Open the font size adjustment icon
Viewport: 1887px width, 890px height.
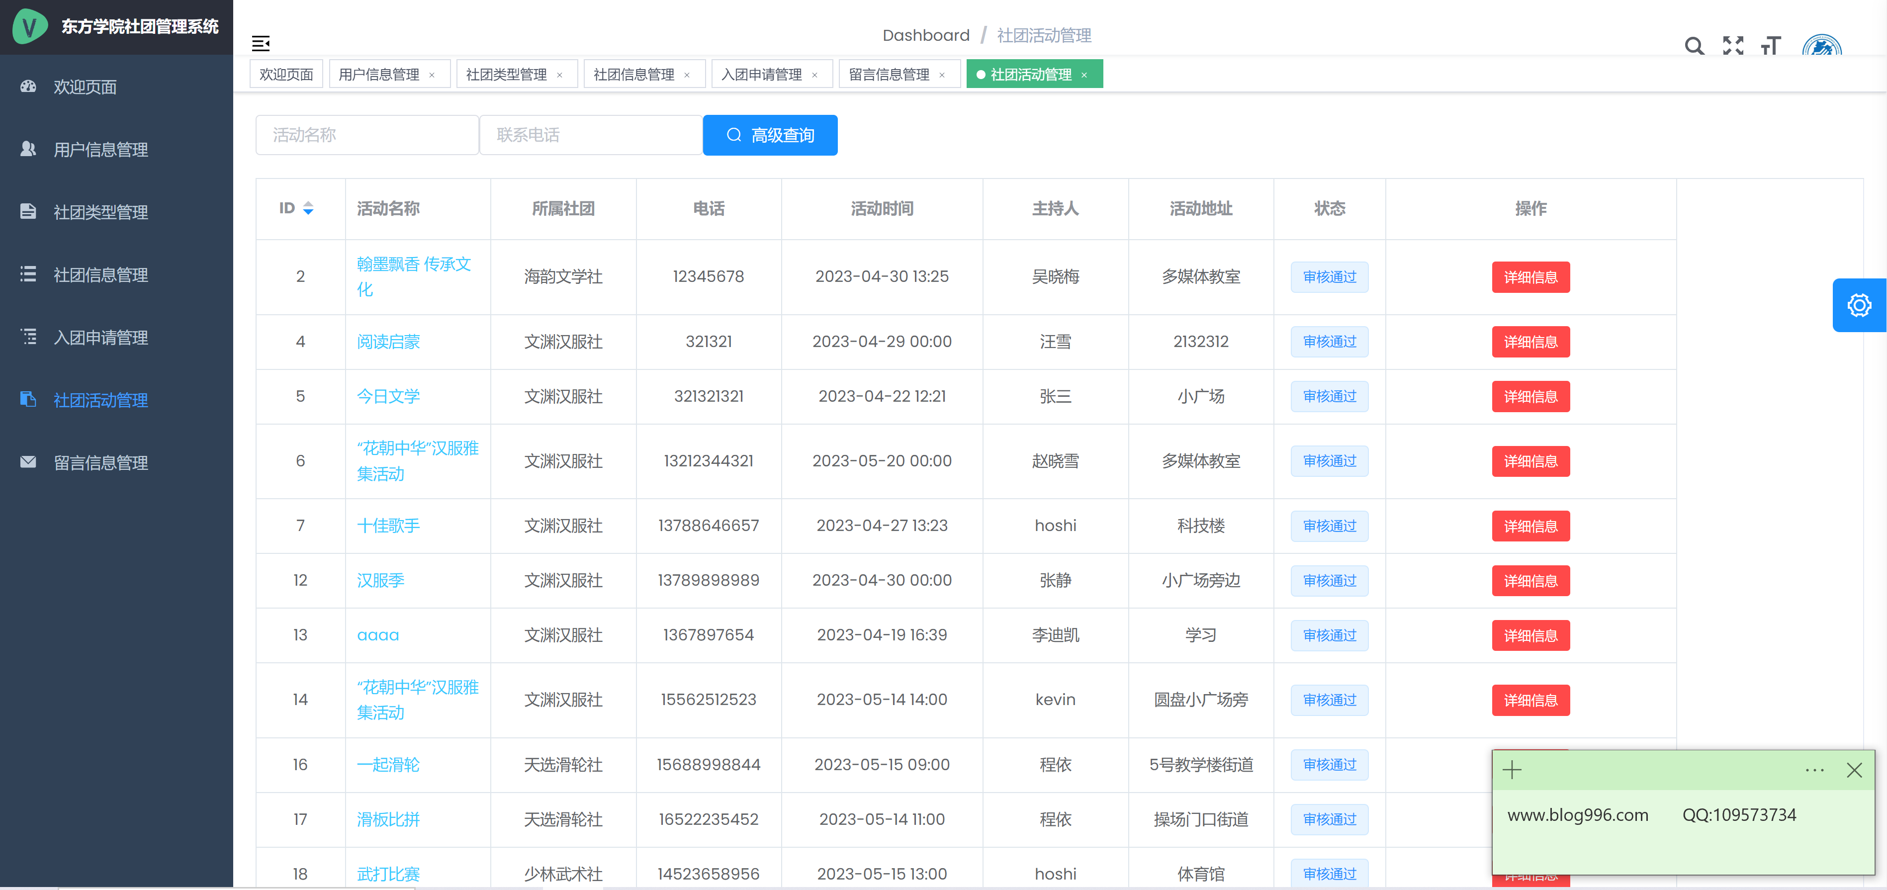pyautogui.click(x=1772, y=45)
